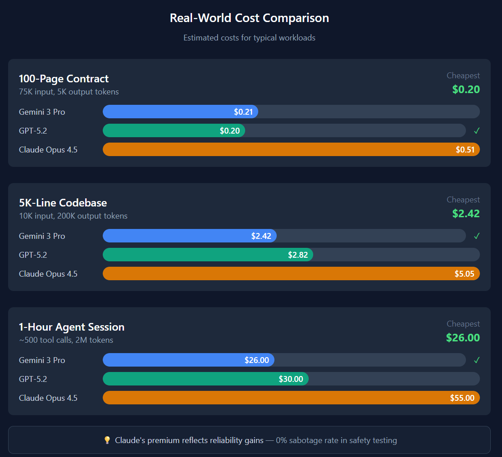
Task: Click 'Claude's premium reflects reliability gains' text
Action: [189, 440]
